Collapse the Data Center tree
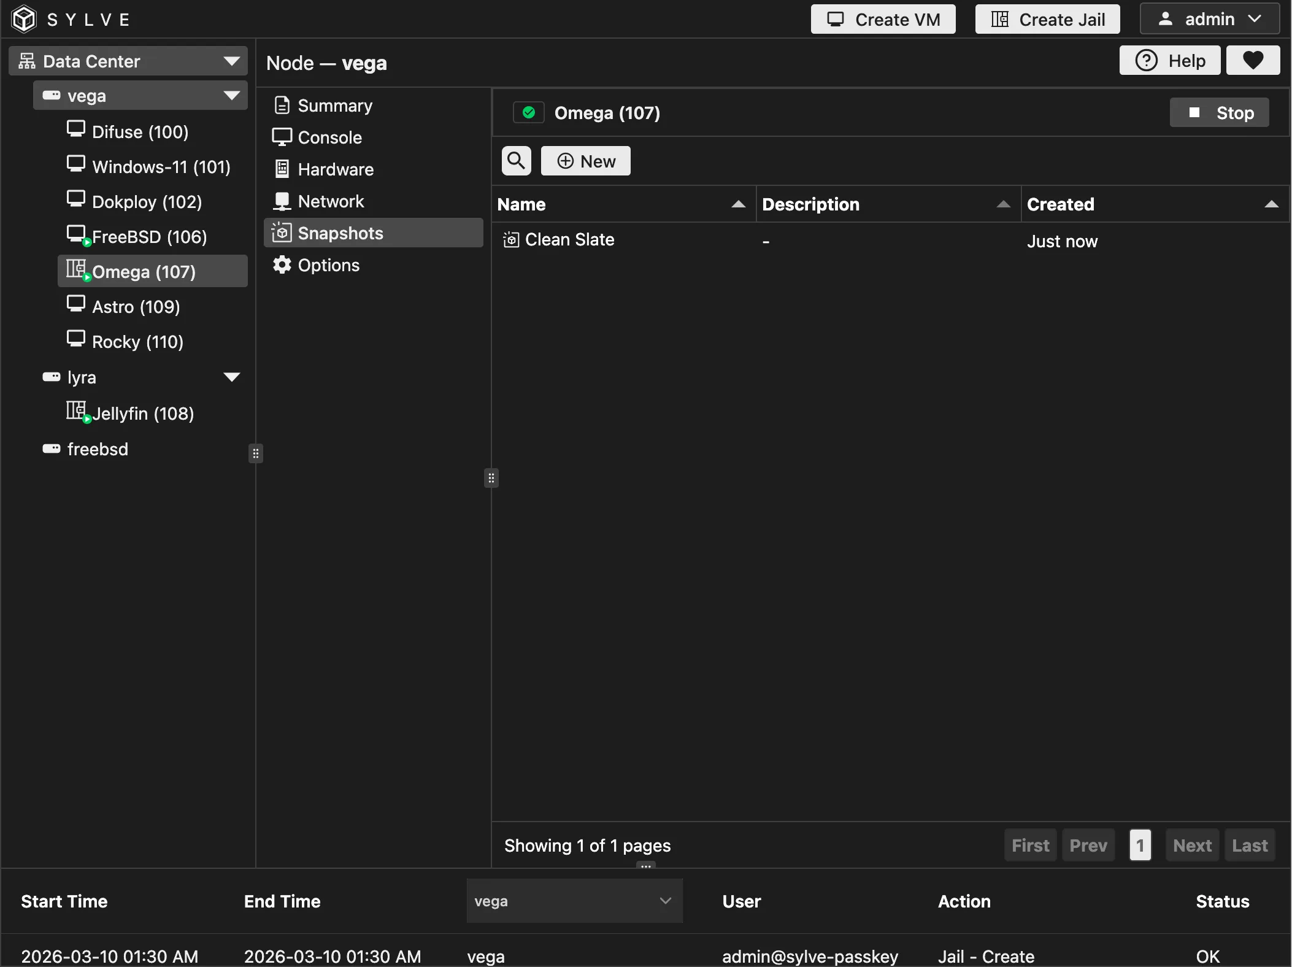Screen dimensions: 1292x967 coord(231,61)
